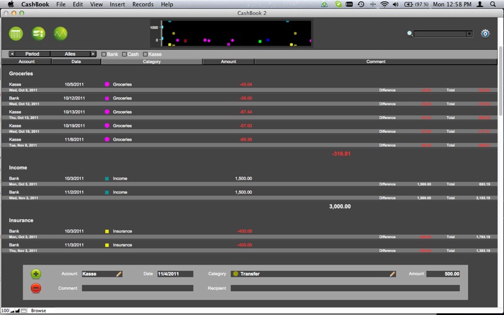504x315 pixels.
Task: Open the File menu
Action: pyautogui.click(x=60, y=4)
